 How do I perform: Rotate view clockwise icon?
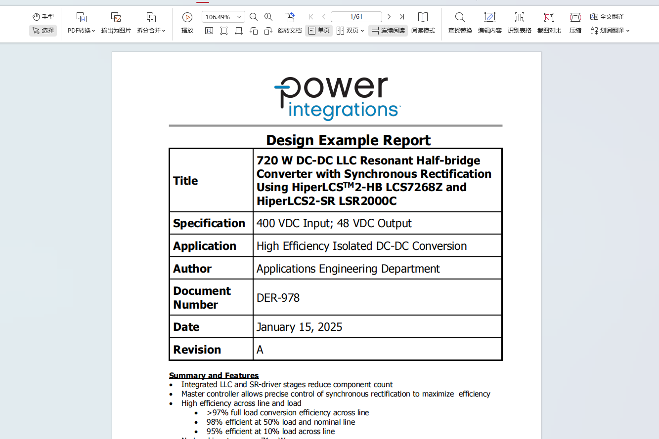pyautogui.click(x=268, y=31)
